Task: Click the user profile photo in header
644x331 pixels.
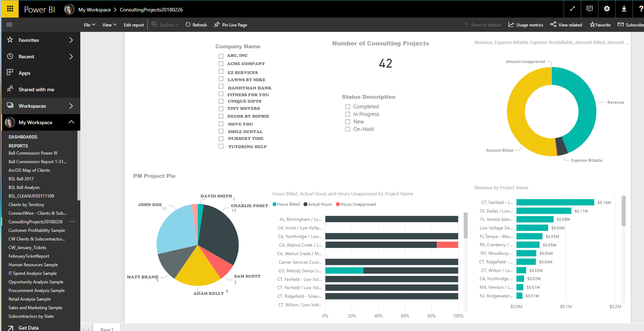Action: click(x=69, y=9)
